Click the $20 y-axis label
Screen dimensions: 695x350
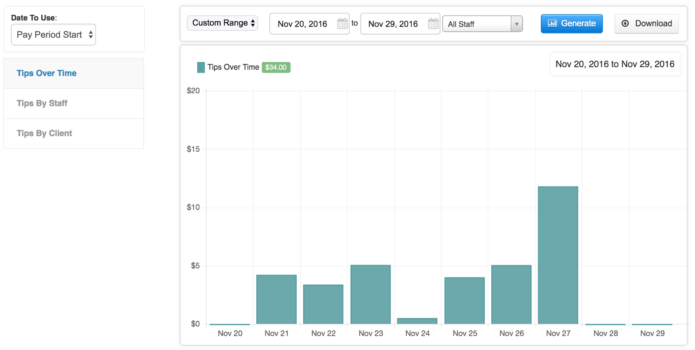coord(193,91)
